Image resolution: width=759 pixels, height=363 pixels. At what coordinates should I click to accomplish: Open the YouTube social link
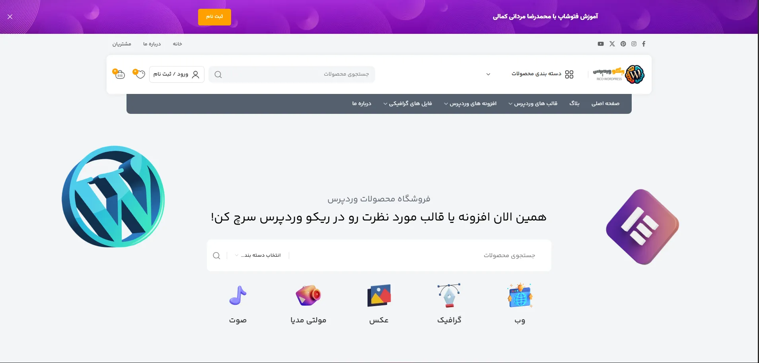(601, 44)
